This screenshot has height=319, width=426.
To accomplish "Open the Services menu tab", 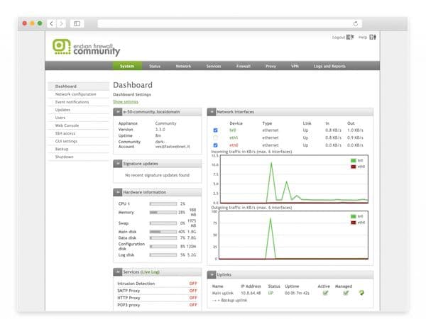I will 214,66.
